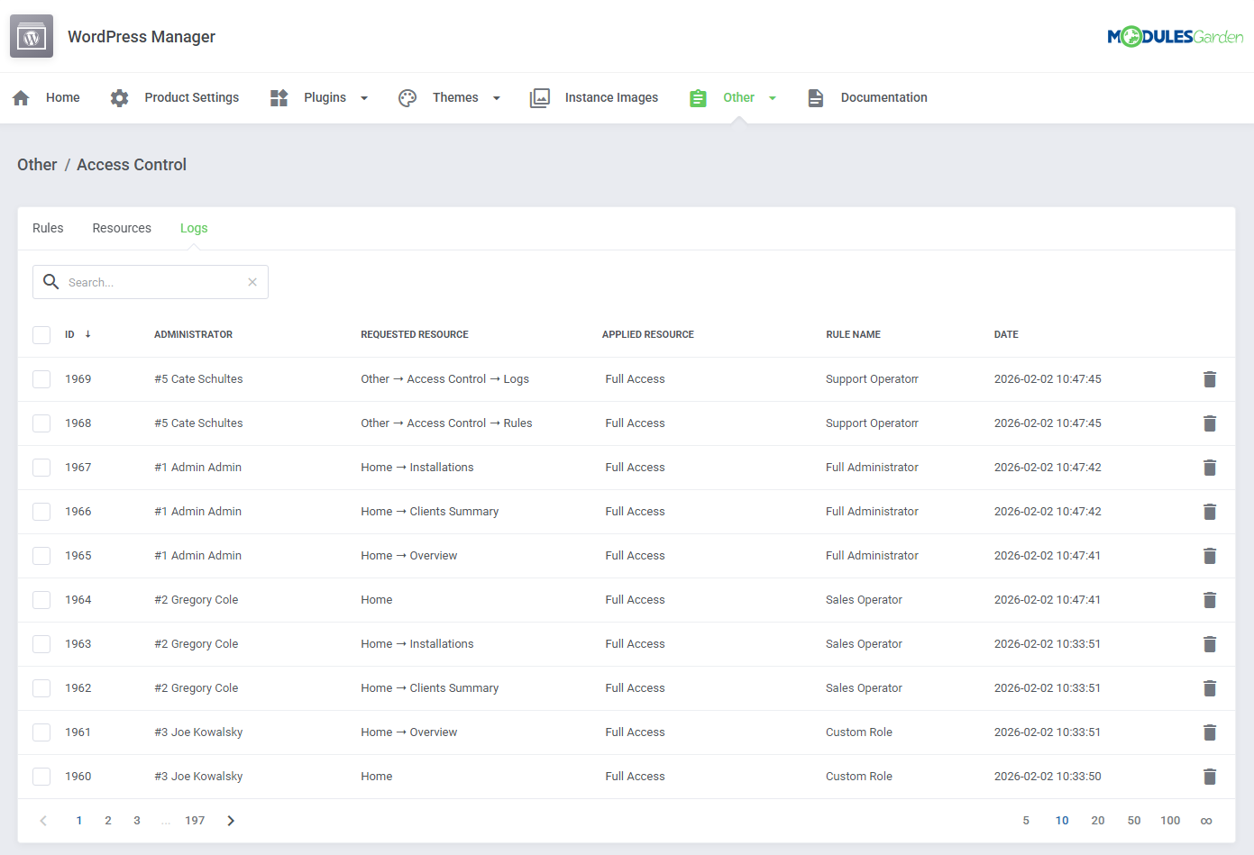Click the Themes palette icon
Viewport: 1254px width, 855px height.
(407, 97)
